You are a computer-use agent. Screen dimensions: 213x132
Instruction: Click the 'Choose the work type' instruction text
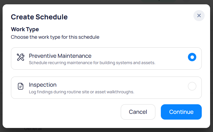[55, 37]
